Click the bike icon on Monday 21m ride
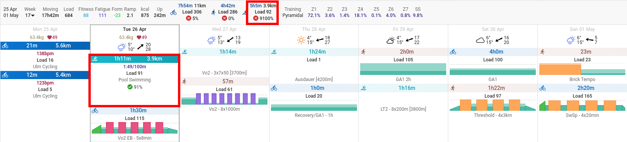This screenshot has width=627, height=142. tap(5, 46)
